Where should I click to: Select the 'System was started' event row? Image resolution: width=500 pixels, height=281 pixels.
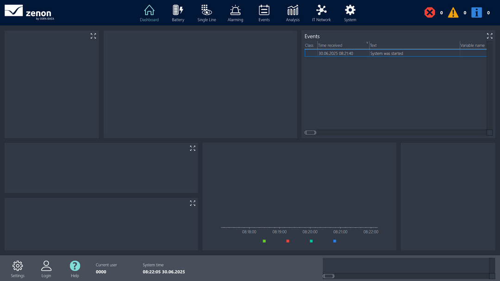(395, 53)
